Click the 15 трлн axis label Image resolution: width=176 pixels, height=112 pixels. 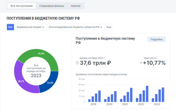pyautogui.click(x=82, y=96)
